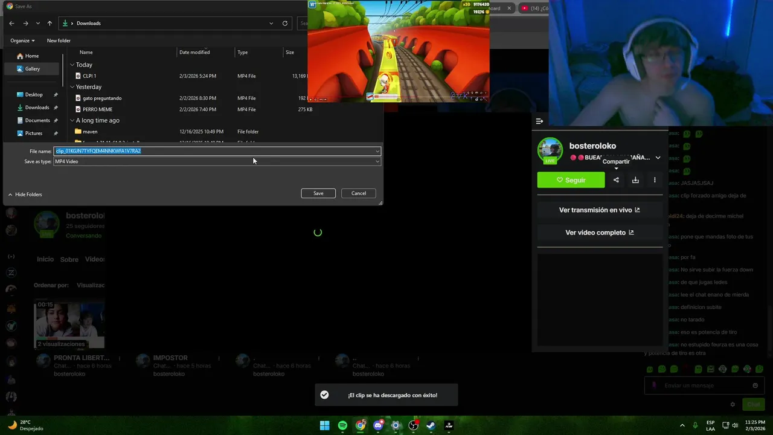This screenshot has width=773, height=435.
Task: Select the maven folder
Action: 90,131
